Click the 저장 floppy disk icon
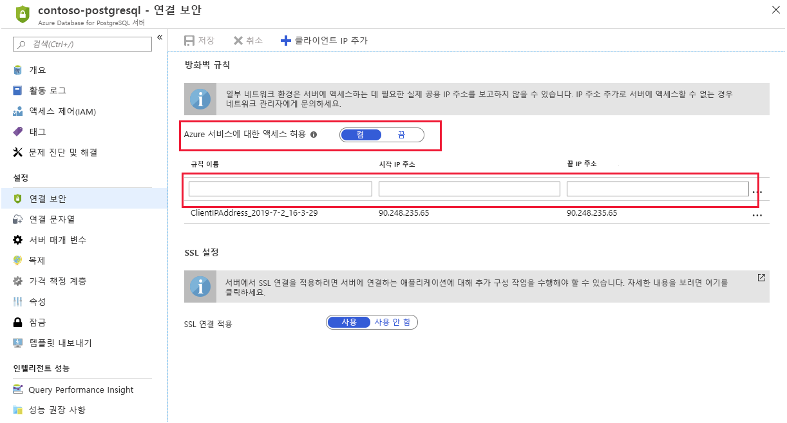The image size is (787, 423). pyautogui.click(x=189, y=41)
